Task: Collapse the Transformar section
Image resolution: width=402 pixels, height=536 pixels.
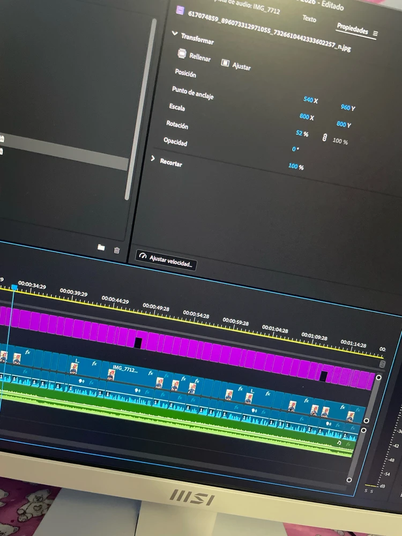Action: click(174, 34)
